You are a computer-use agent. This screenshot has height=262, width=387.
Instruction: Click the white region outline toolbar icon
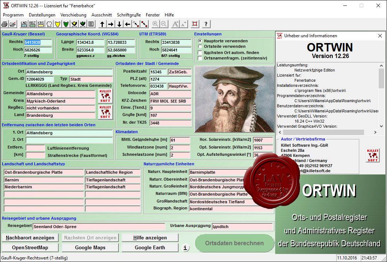(x=49, y=24)
